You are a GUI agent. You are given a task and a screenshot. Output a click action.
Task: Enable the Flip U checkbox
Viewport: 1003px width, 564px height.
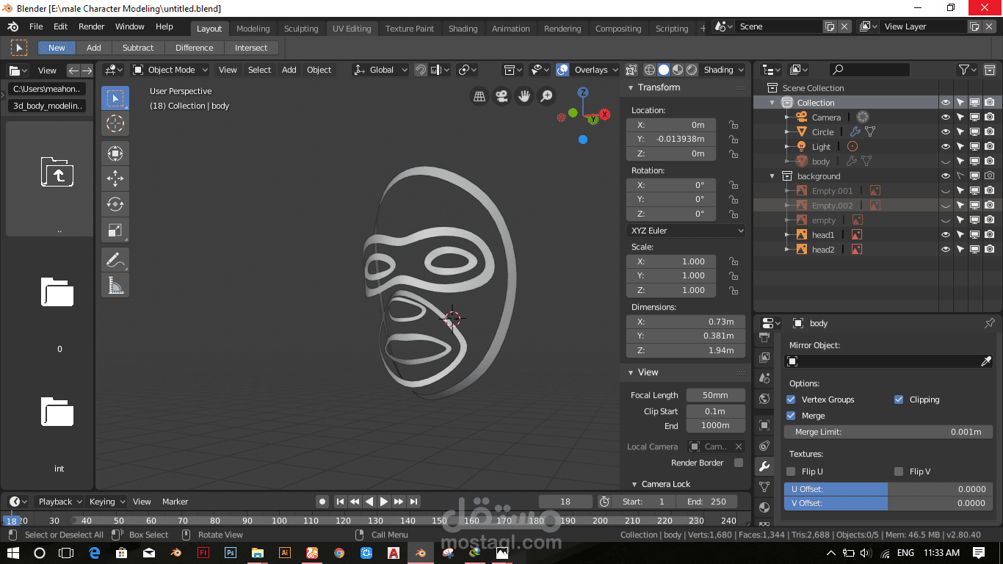click(791, 471)
